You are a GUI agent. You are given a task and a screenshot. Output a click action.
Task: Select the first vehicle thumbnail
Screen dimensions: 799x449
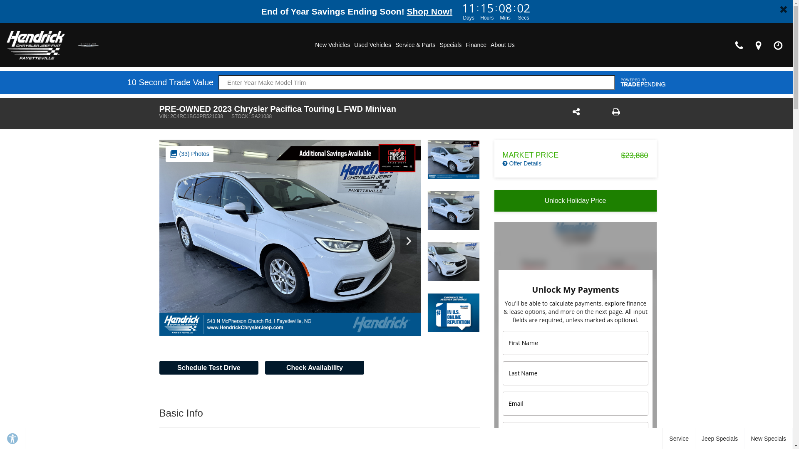(454, 159)
